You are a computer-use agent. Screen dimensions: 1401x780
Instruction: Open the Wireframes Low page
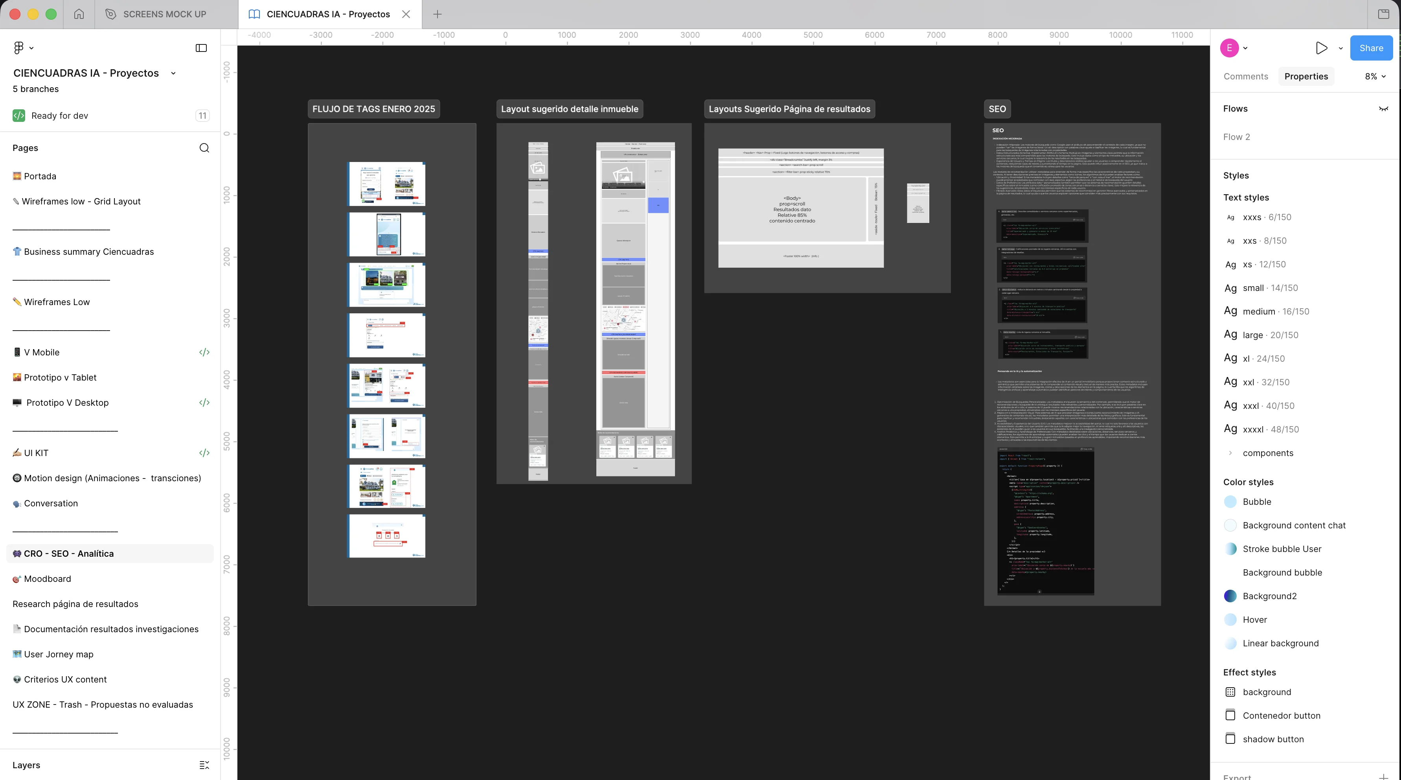110,302
